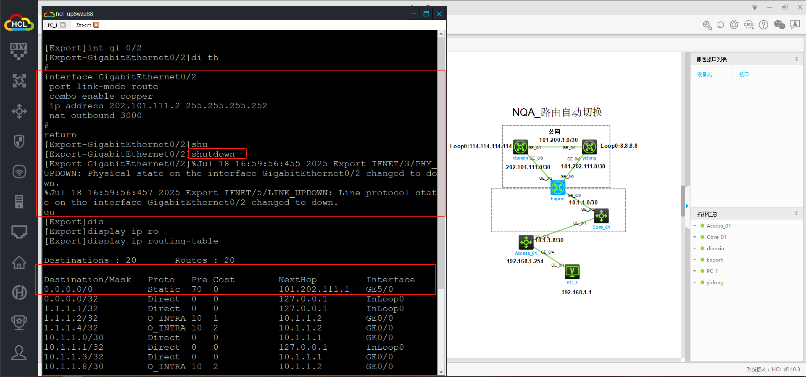Select the wireless device category icon
The image size is (806, 377).
point(19,172)
